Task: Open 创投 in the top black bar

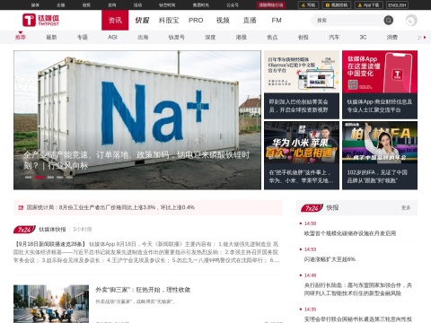Action: pos(86,5)
